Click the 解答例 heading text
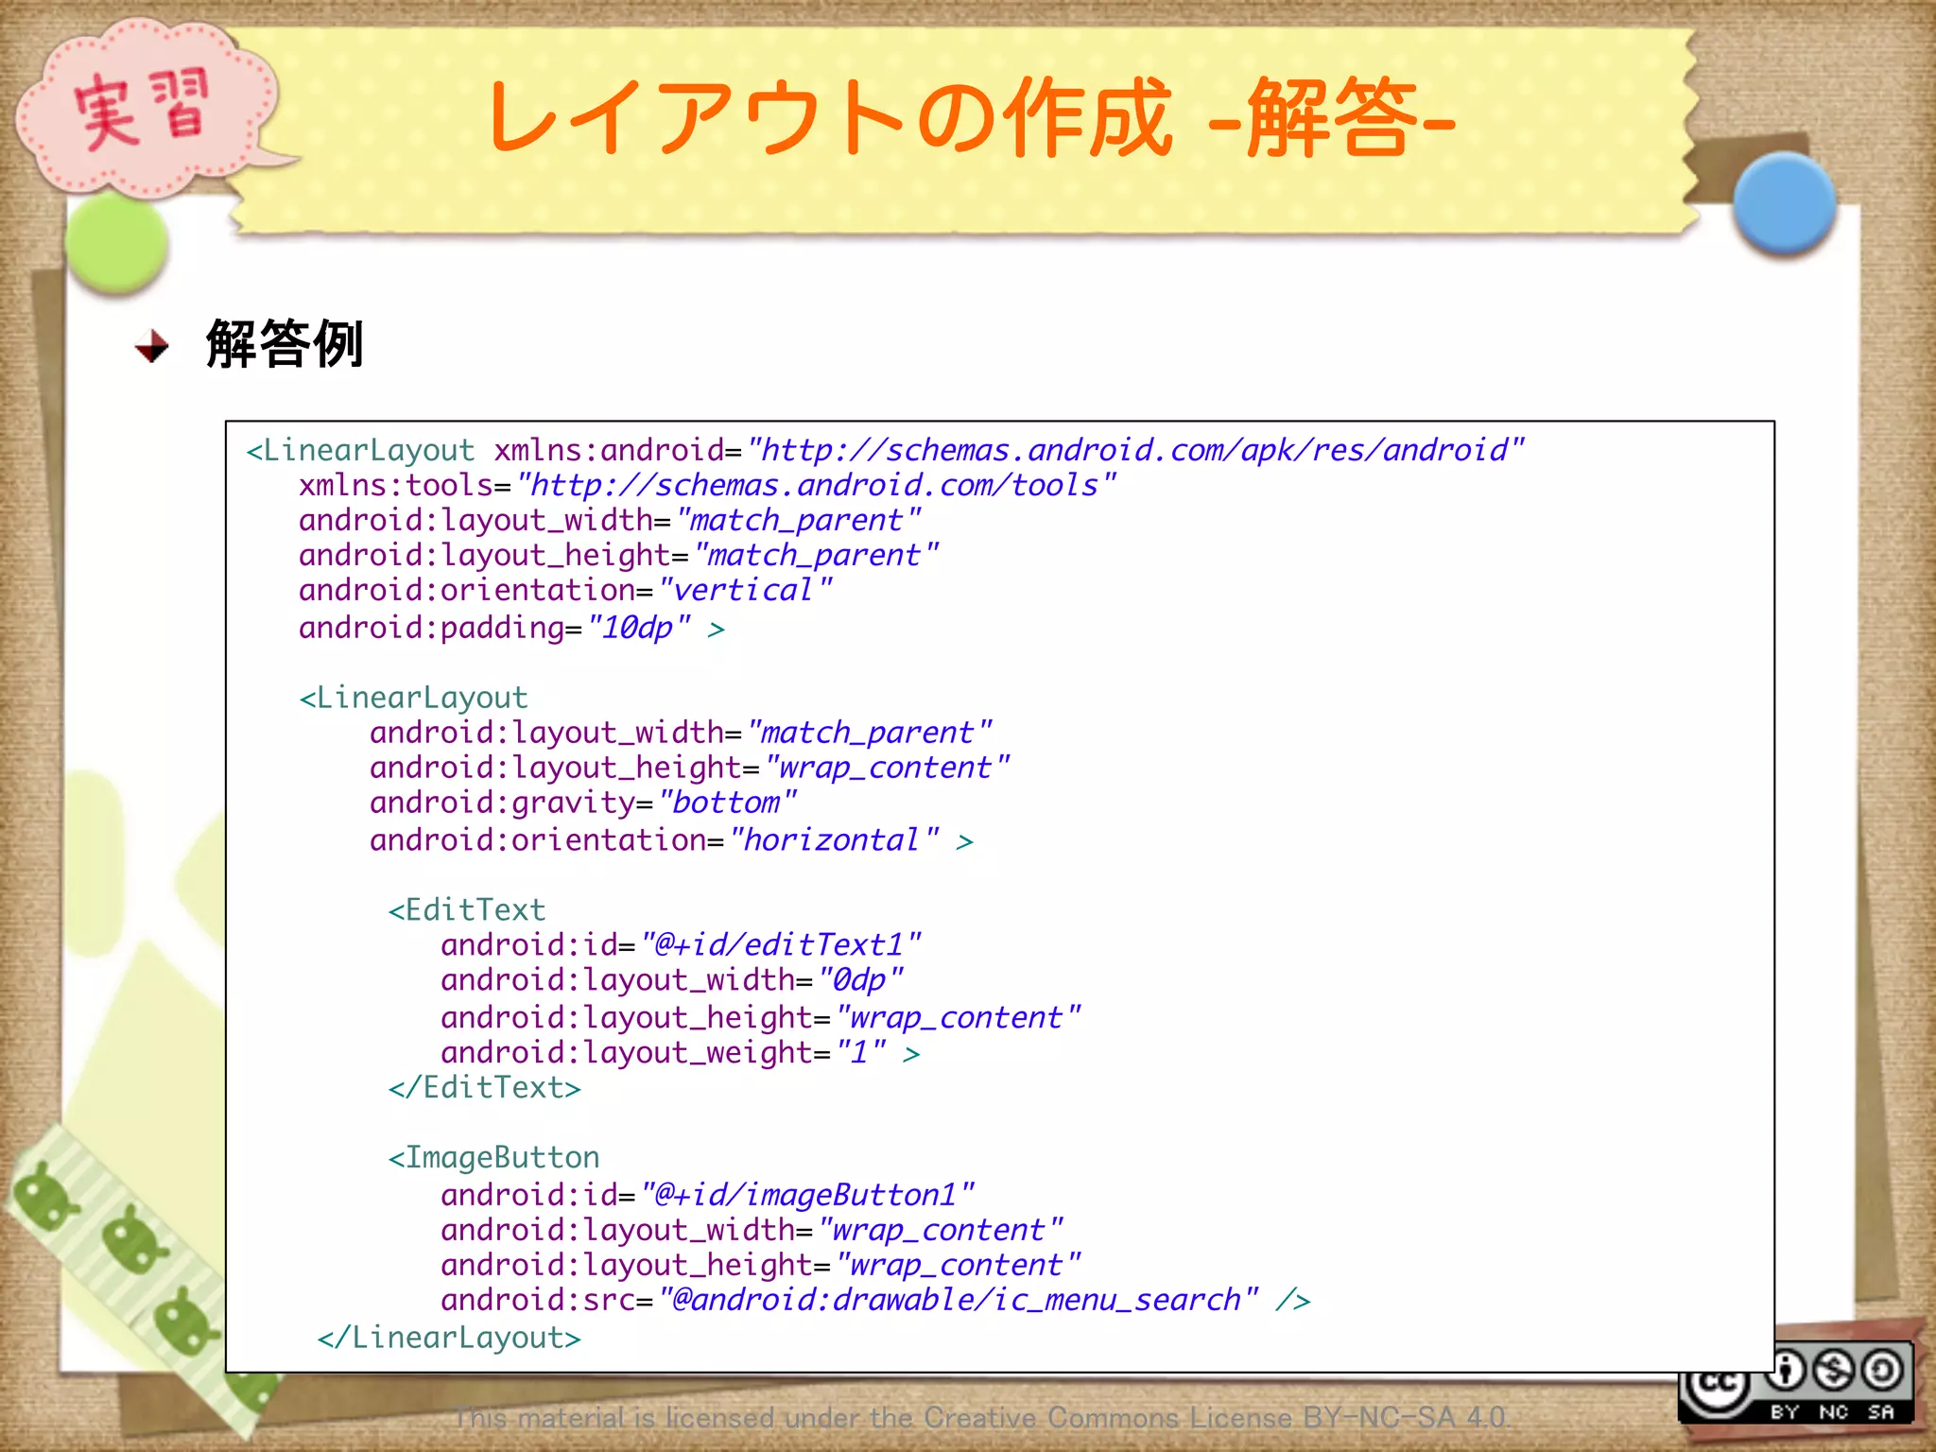 coord(285,344)
